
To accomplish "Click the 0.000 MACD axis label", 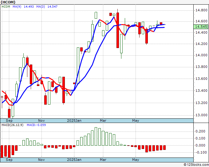I will tap(200, 145).
